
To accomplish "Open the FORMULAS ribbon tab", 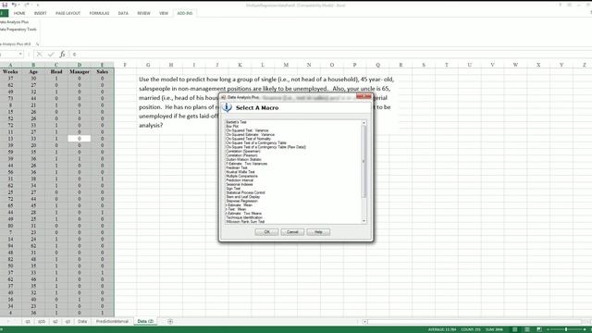I will click(x=99, y=13).
